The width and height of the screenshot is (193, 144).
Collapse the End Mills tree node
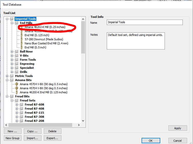coord(12,23)
